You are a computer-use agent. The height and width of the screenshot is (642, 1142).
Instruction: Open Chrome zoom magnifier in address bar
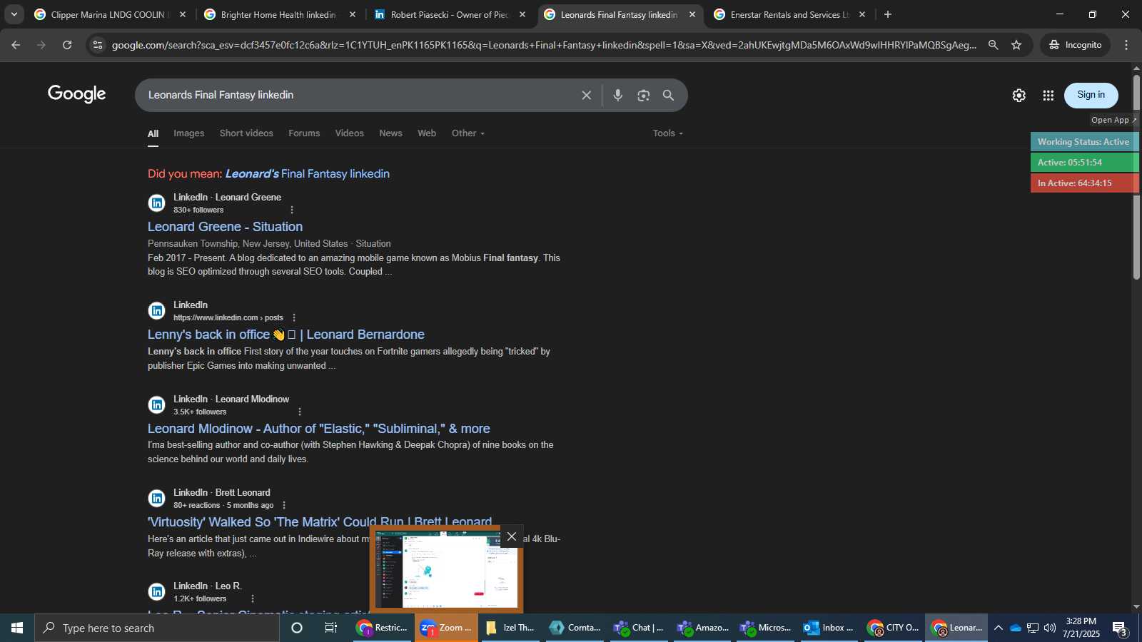tap(993, 45)
